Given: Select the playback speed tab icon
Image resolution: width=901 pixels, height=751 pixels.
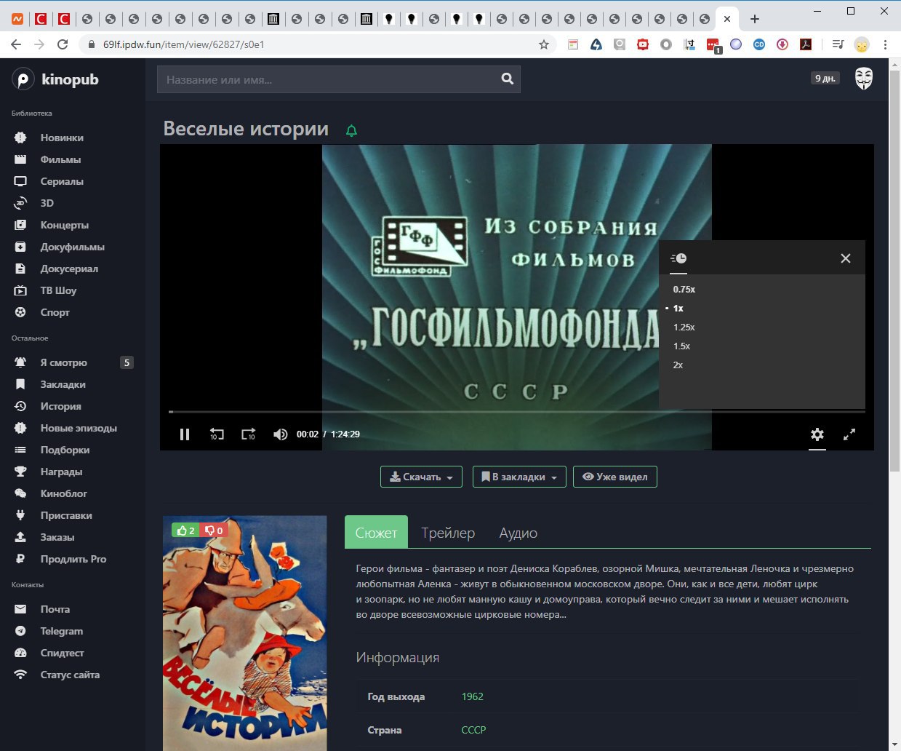Looking at the screenshot, I should pyautogui.click(x=678, y=258).
